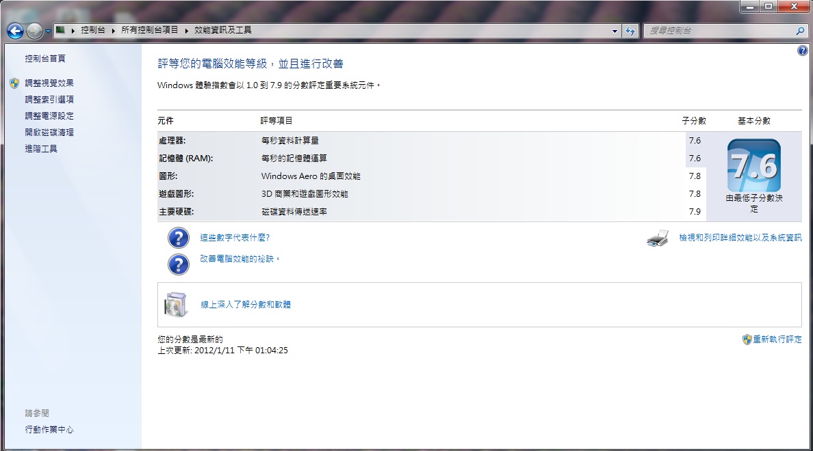Screen dimensions: 813x451
Task: Click the 重新執行評定 link
Action: [777, 340]
